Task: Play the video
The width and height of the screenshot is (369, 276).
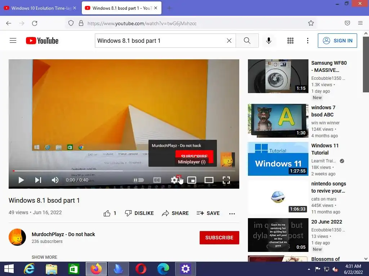Action: [21, 180]
